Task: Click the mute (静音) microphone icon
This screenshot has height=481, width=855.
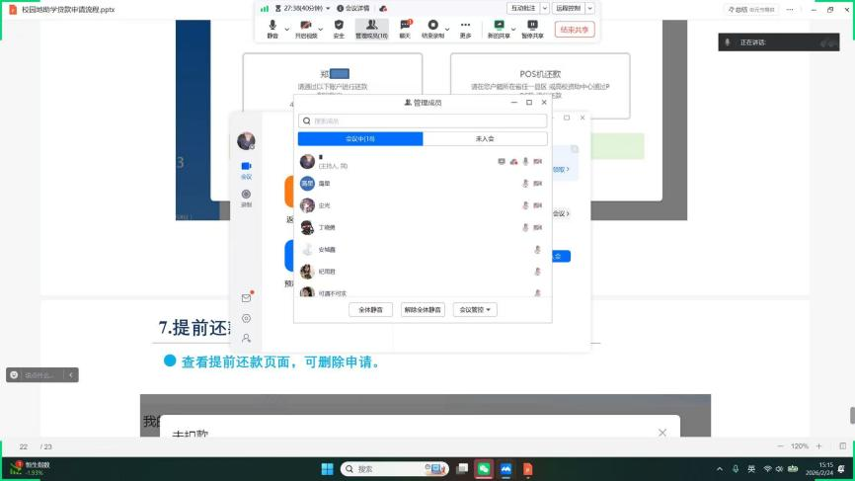Action: [x=272, y=25]
